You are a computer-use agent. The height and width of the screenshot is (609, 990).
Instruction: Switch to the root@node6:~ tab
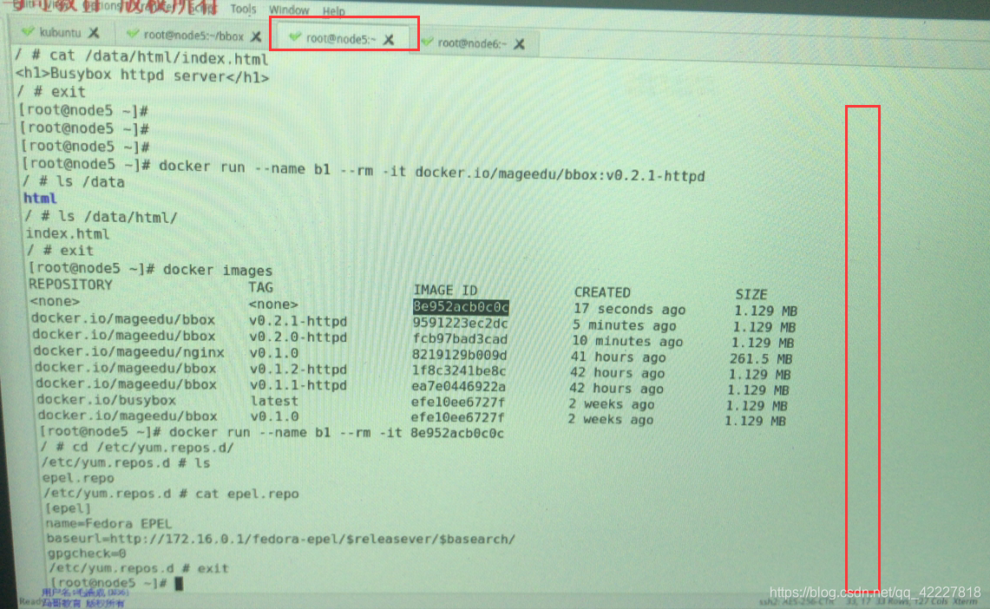click(x=472, y=43)
